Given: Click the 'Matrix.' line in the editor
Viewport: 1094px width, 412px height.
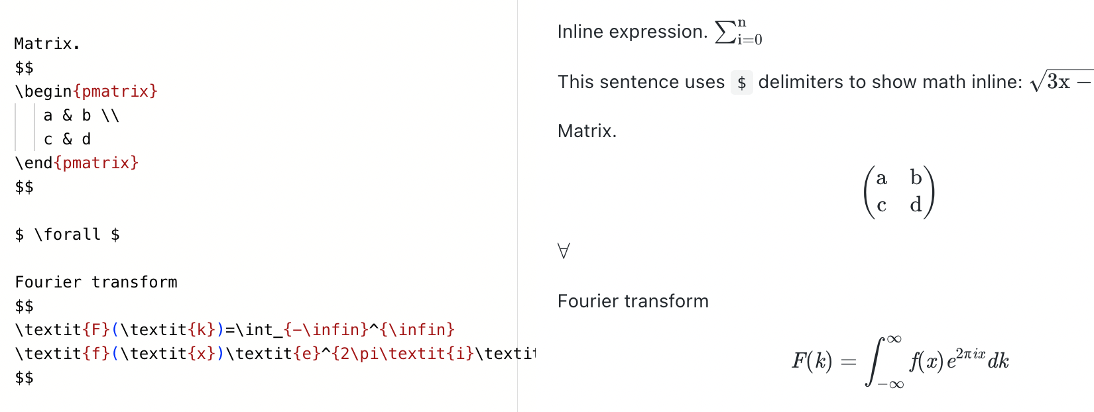Looking at the screenshot, I should 47,44.
